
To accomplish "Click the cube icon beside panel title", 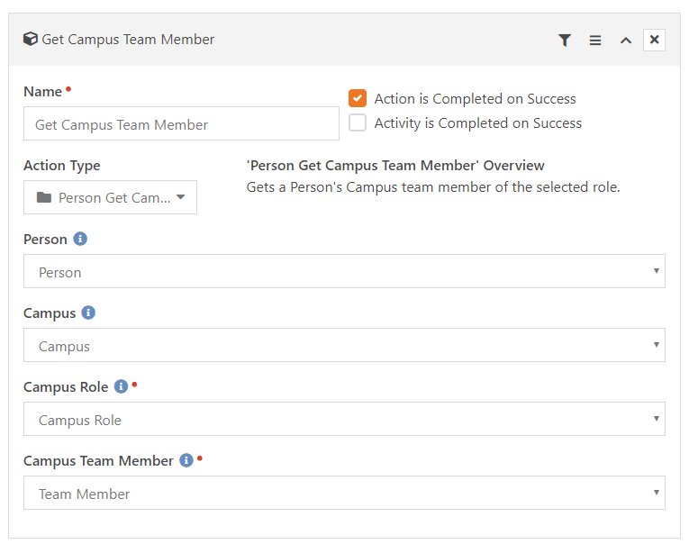I will coord(31,39).
